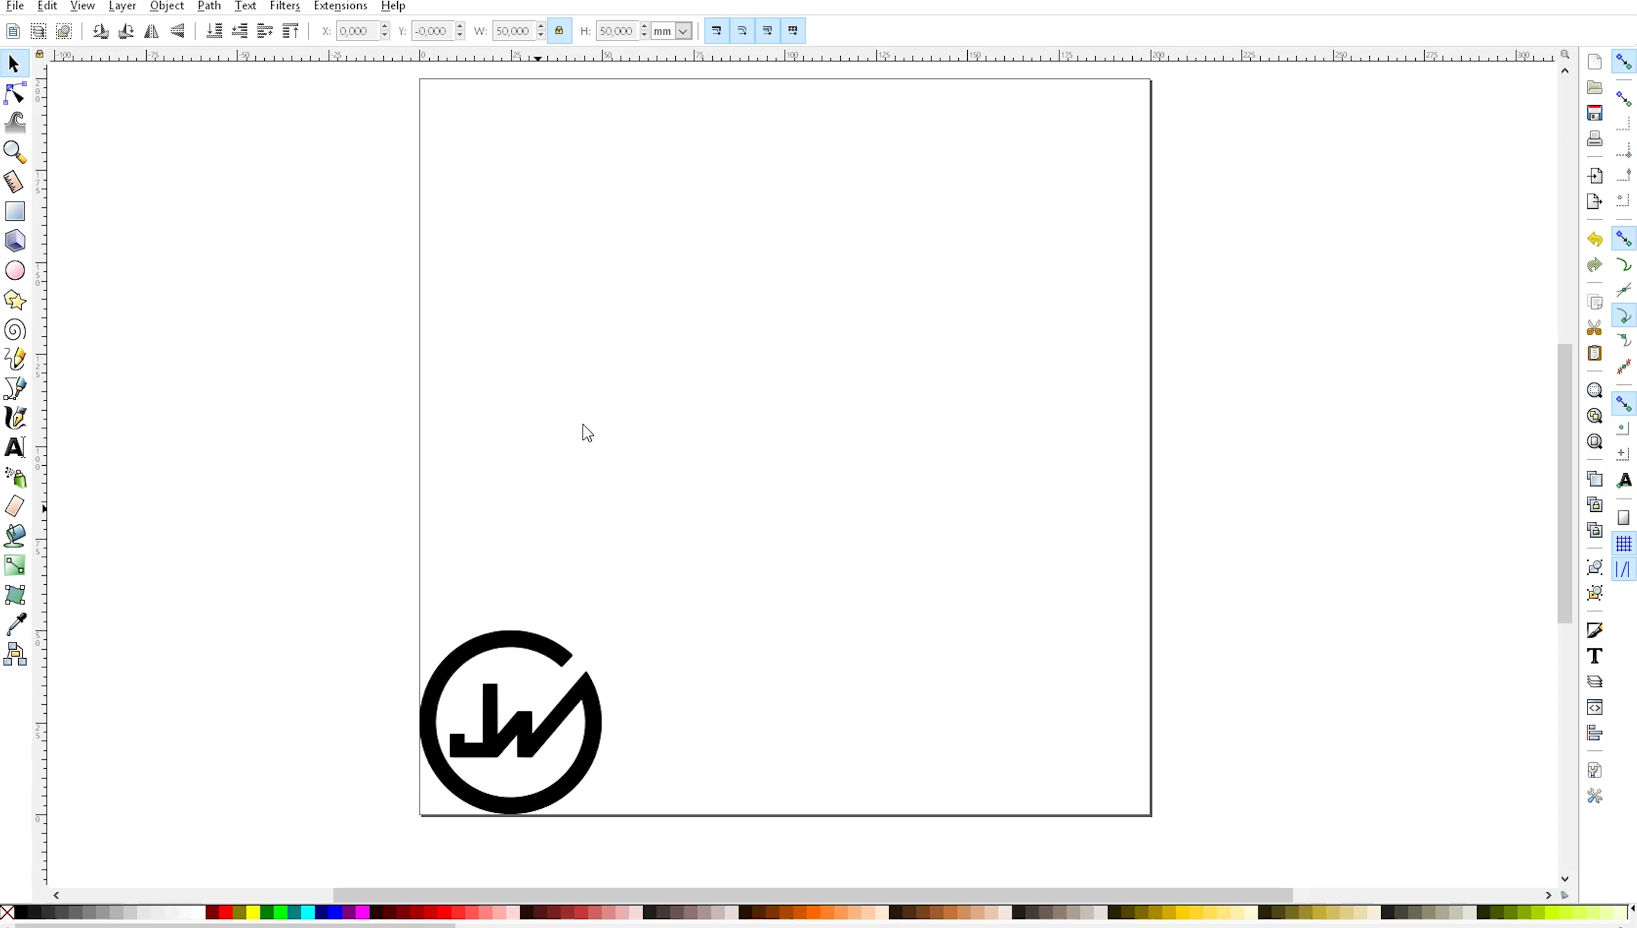
Task: Select the Spiral tool
Action: 14,329
